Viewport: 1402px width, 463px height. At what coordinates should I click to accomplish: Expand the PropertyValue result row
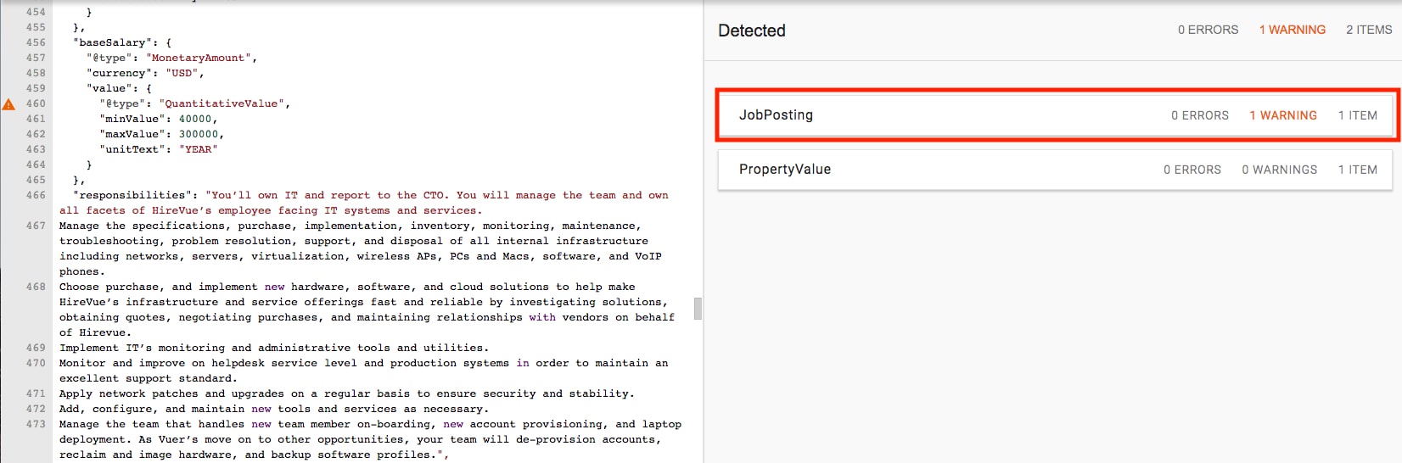pyautogui.click(x=1056, y=170)
